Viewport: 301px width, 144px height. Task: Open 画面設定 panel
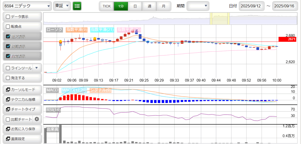(22, 139)
